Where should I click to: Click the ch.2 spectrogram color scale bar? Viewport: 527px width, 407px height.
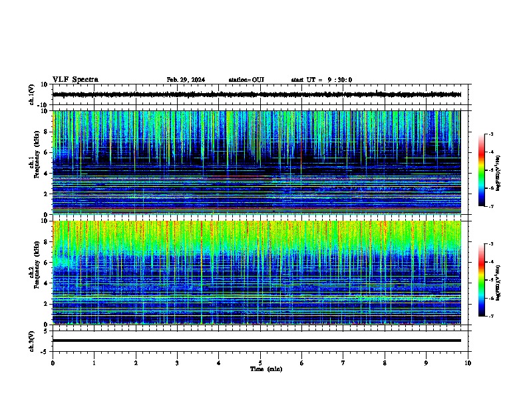coord(481,280)
